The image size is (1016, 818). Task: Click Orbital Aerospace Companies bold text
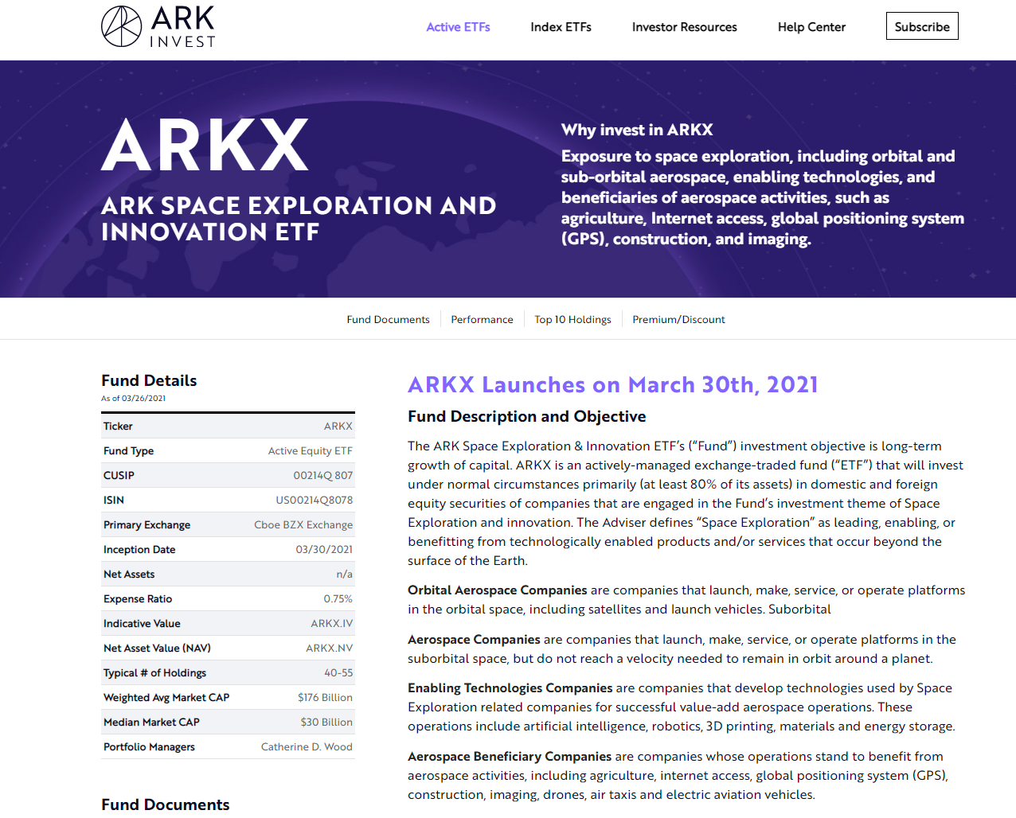[497, 590]
